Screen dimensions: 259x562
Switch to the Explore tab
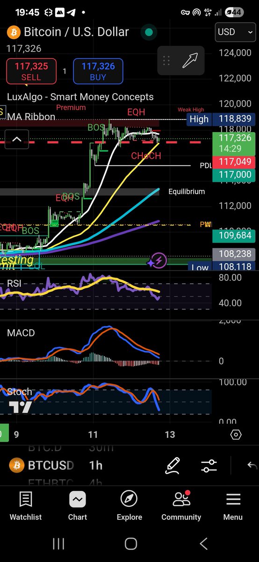click(x=129, y=506)
